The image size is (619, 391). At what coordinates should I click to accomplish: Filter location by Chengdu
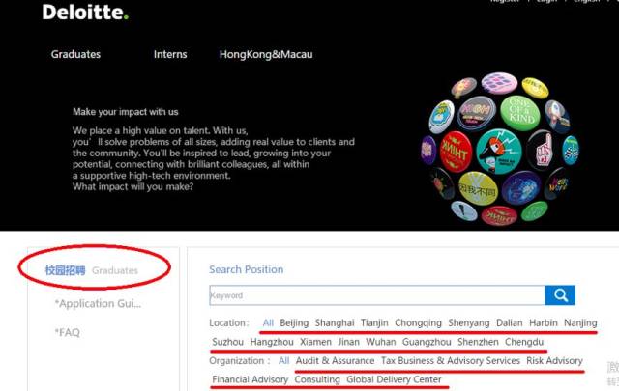coord(524,342)
